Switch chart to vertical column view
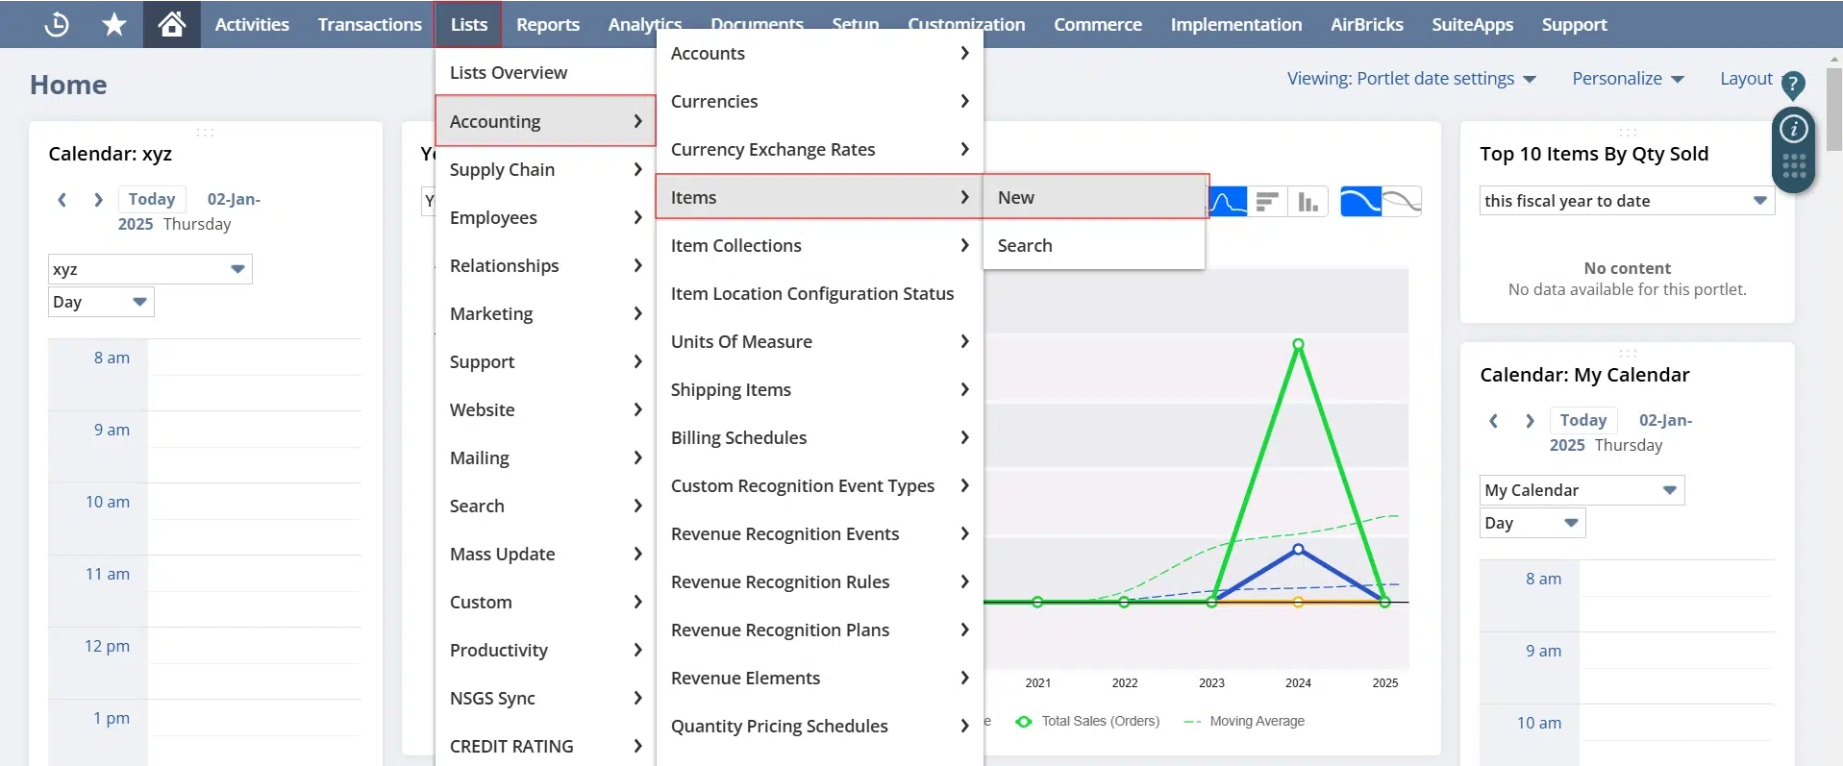The width and height of the screenshot is (1843, 766). pos(1308,202)
